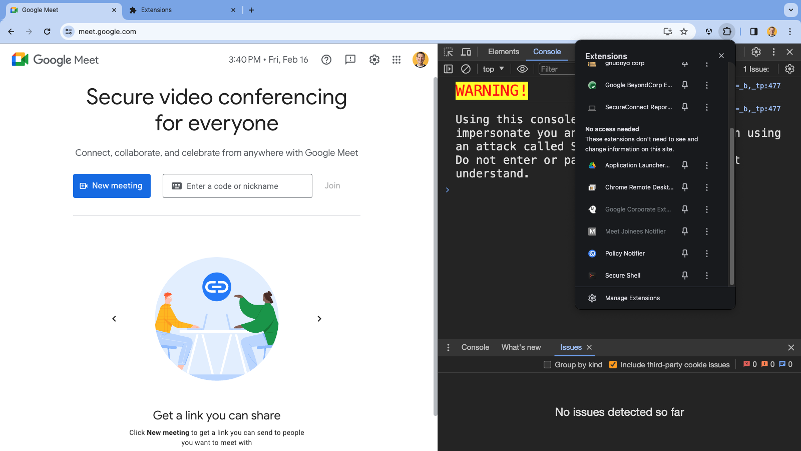
Task: Pin the Secure Shell extension
Action: [x=684, y=276]
